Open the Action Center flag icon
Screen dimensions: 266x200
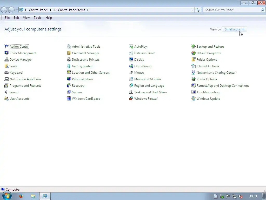point(6,46)
